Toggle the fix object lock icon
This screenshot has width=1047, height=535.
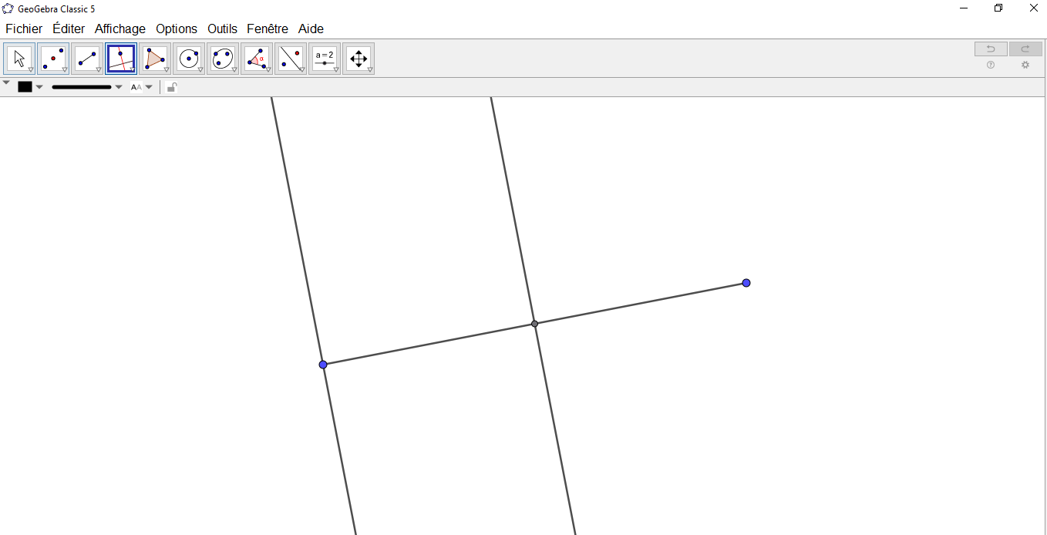point(171,87)
